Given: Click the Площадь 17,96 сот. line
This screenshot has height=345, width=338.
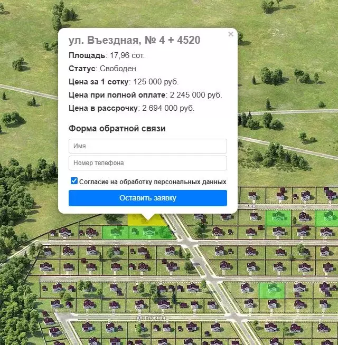Looking at the screenshot, I should (x=107, y=55).
